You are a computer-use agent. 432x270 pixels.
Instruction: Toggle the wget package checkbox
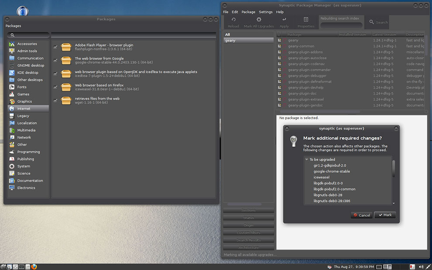[55, 100]
